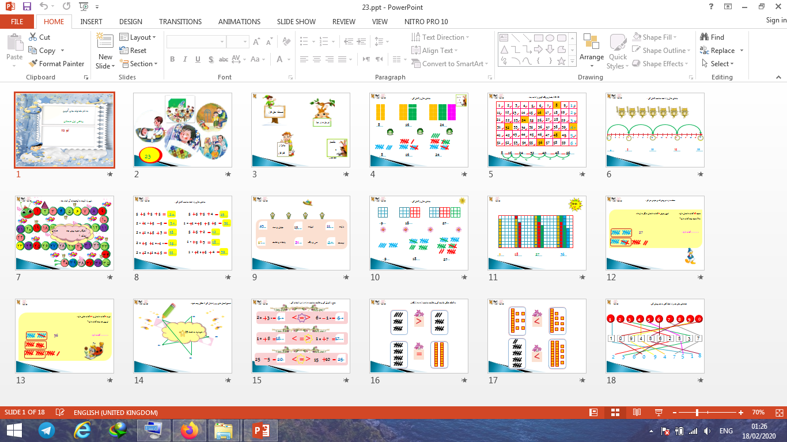Toggle Underline formatting button

pos(198,59)
